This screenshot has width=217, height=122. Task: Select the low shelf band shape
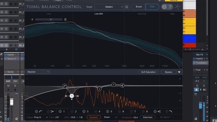(x=52, y=111)
